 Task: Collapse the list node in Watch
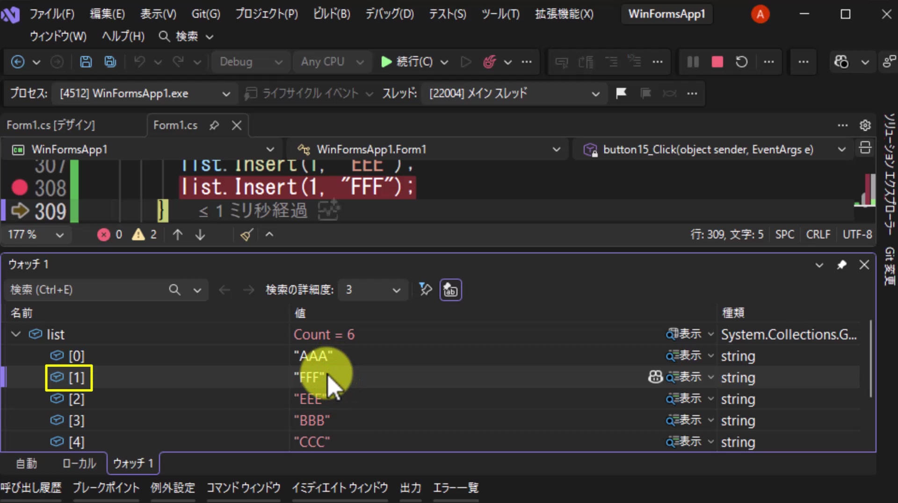coord(16,334)
